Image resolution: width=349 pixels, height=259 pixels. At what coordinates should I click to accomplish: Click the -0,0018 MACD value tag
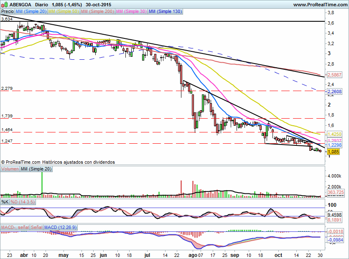[335, 231]
